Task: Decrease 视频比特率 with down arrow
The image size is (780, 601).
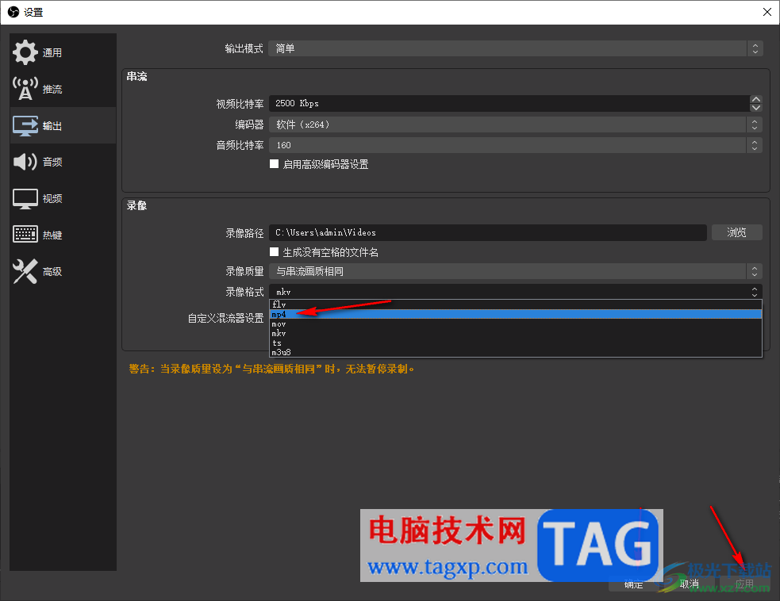Action: click(x=756, y=107)
